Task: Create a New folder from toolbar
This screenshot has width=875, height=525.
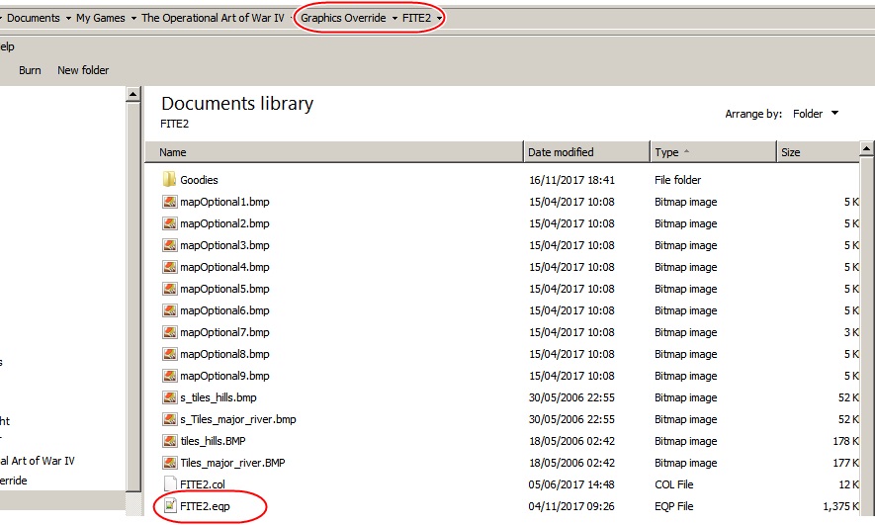Action: tap(83, 70)
